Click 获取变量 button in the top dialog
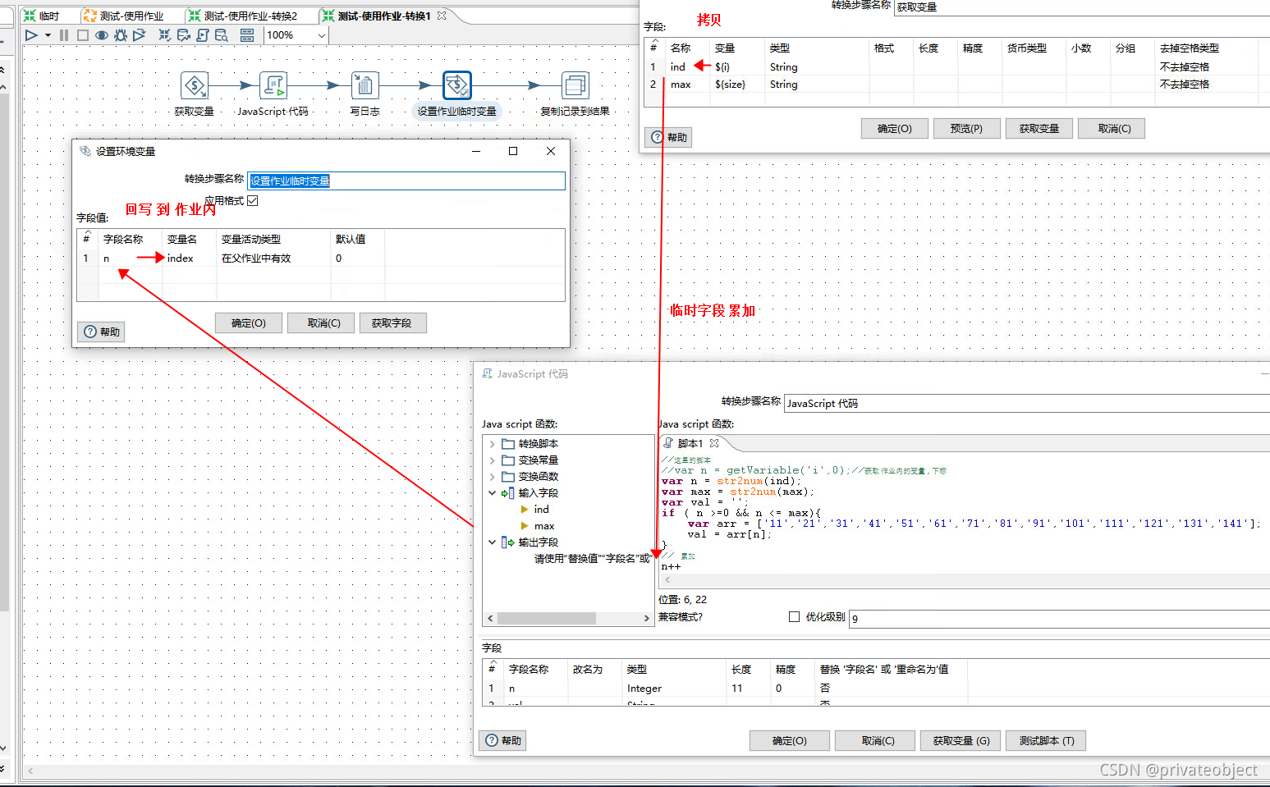This screenshot has height=787, width=1270. click(x=1039, y=128)
